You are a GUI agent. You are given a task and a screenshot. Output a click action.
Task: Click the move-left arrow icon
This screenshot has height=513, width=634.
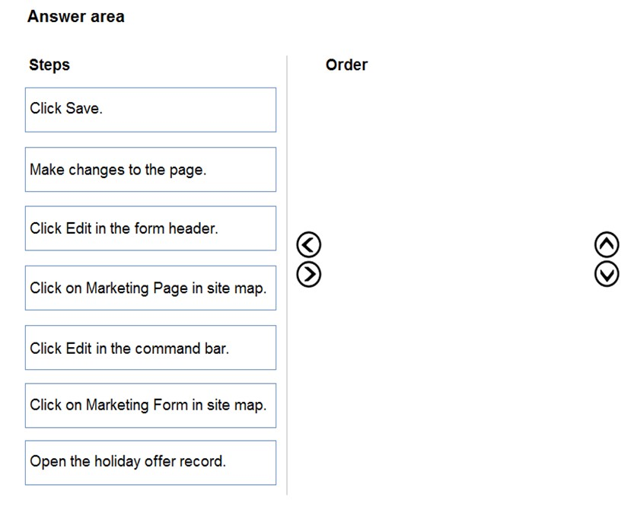pos(308,244)
